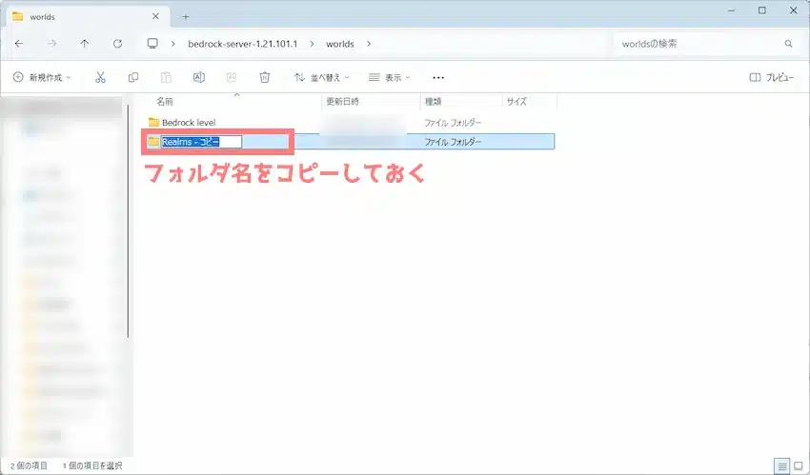Switch to details list view in status bar
The image size is (810, 475).
[781, 465]
